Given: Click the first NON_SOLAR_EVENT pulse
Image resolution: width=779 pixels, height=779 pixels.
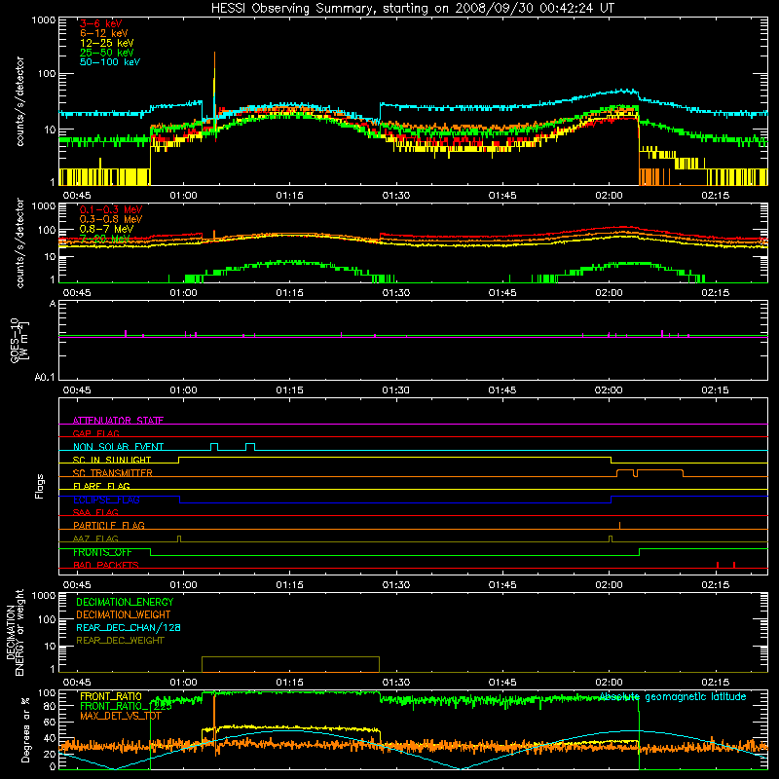Looking at the screenshot, I should [x=214, y=446].
